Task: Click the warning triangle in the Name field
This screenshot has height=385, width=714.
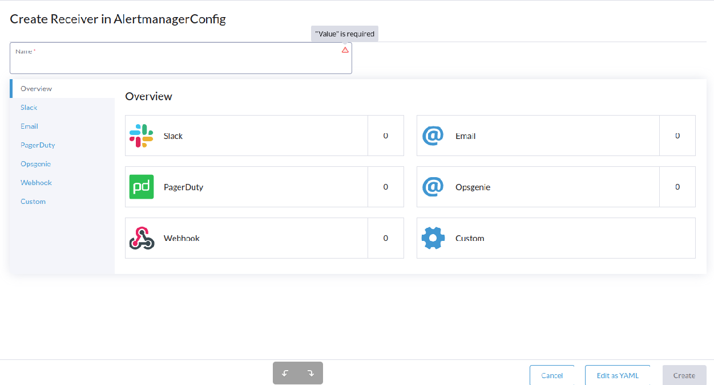Action: 345,50
